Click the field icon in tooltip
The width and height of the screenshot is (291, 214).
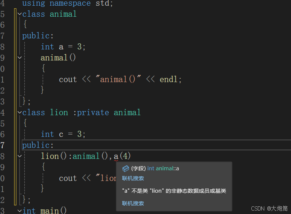pos(125,168)
